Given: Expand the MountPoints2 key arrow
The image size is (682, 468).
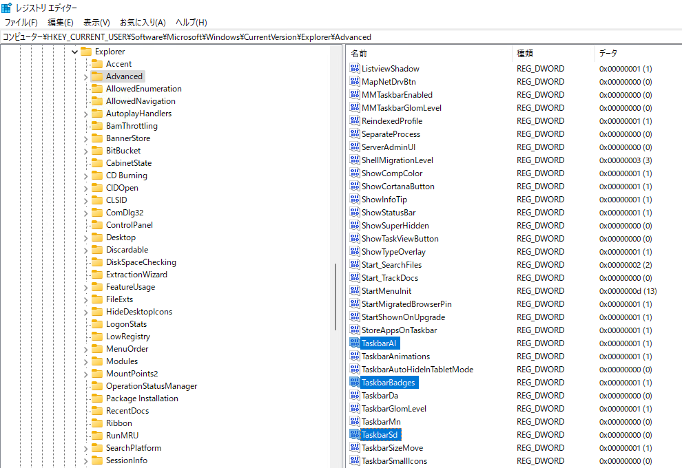Looking at the screenshot, I should pos(85,374).
